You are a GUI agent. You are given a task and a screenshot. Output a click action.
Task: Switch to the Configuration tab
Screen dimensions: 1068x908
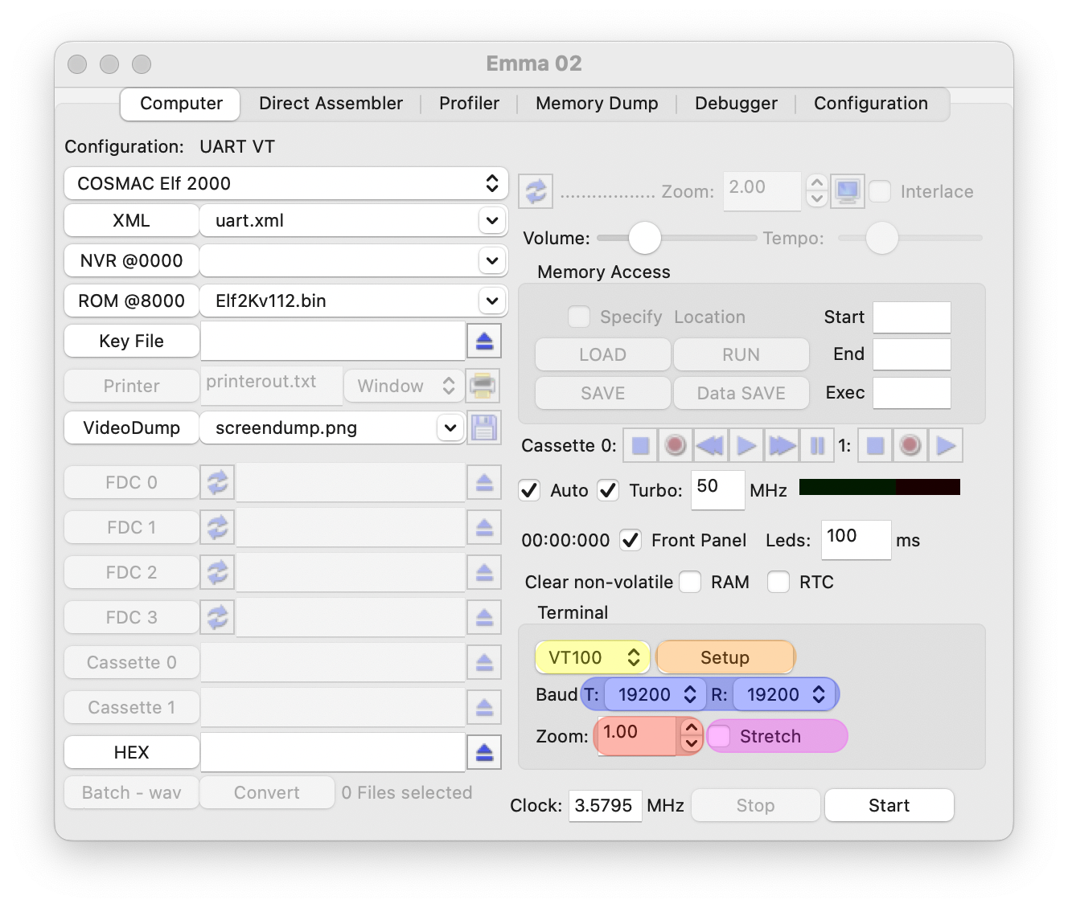coord(871,103)
